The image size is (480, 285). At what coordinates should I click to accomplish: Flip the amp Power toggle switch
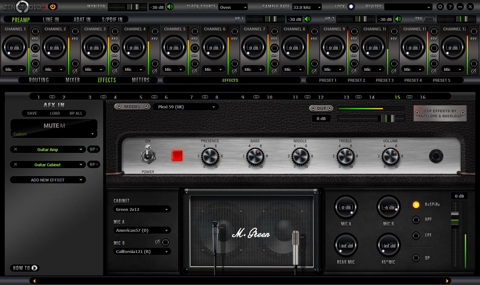pyautogui.click(x=148, y=154)
